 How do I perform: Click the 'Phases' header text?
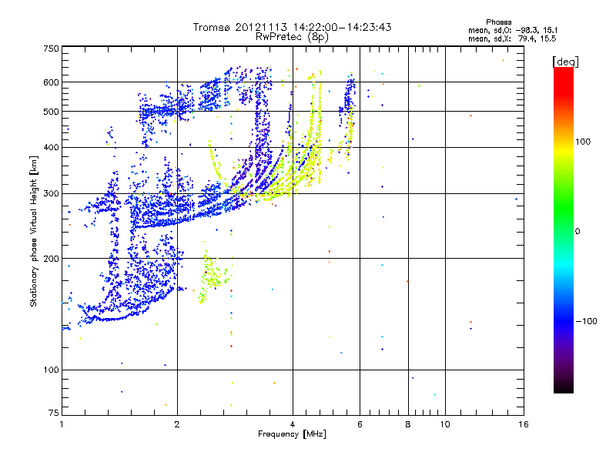[498, 22]
